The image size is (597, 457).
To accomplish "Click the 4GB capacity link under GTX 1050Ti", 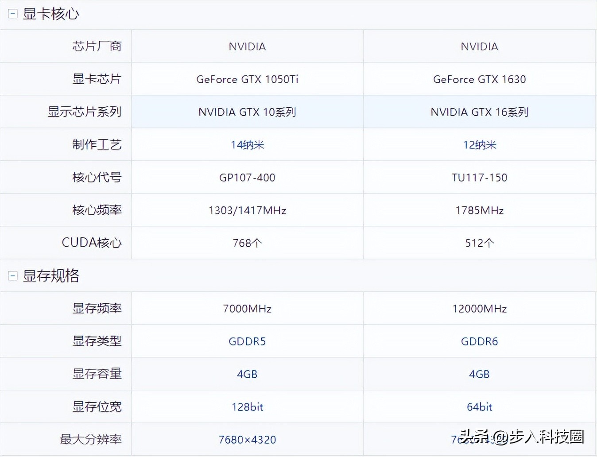I will [247, 374].
